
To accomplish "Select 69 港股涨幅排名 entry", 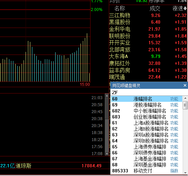I will (x=146, y=105).
